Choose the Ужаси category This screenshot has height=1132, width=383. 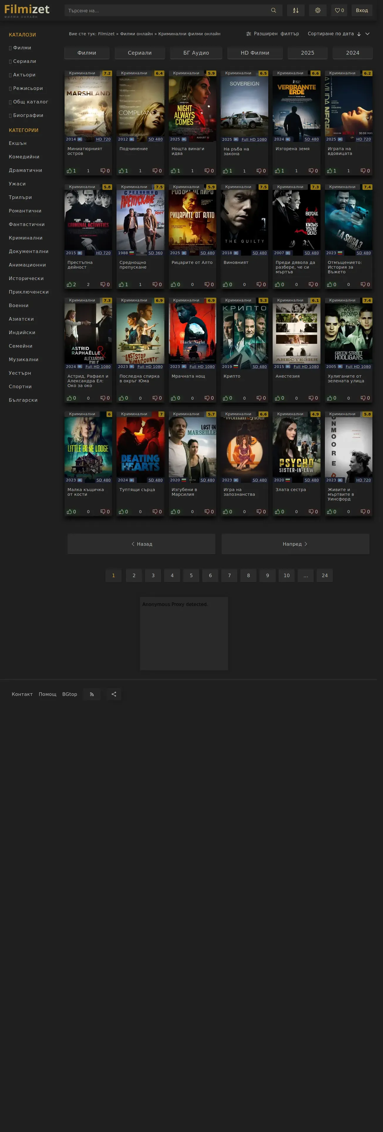pyautogui.click(x=17, y=184)
